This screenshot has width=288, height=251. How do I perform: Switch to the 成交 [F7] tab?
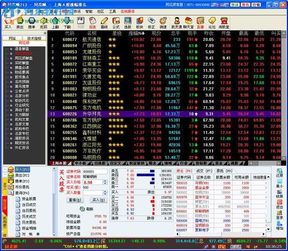click(x=204, y=170)
